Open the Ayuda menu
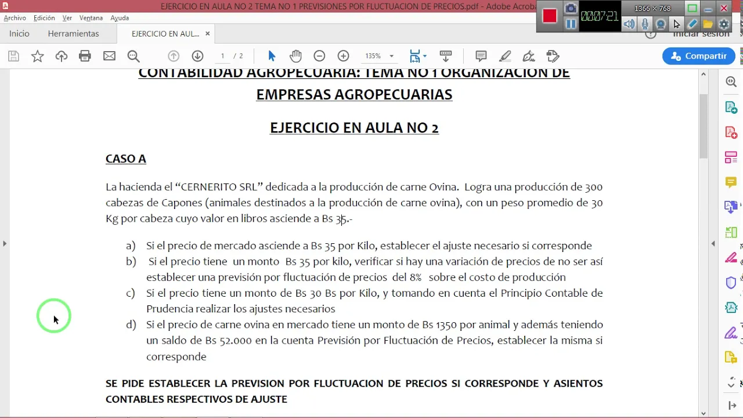 120,18
